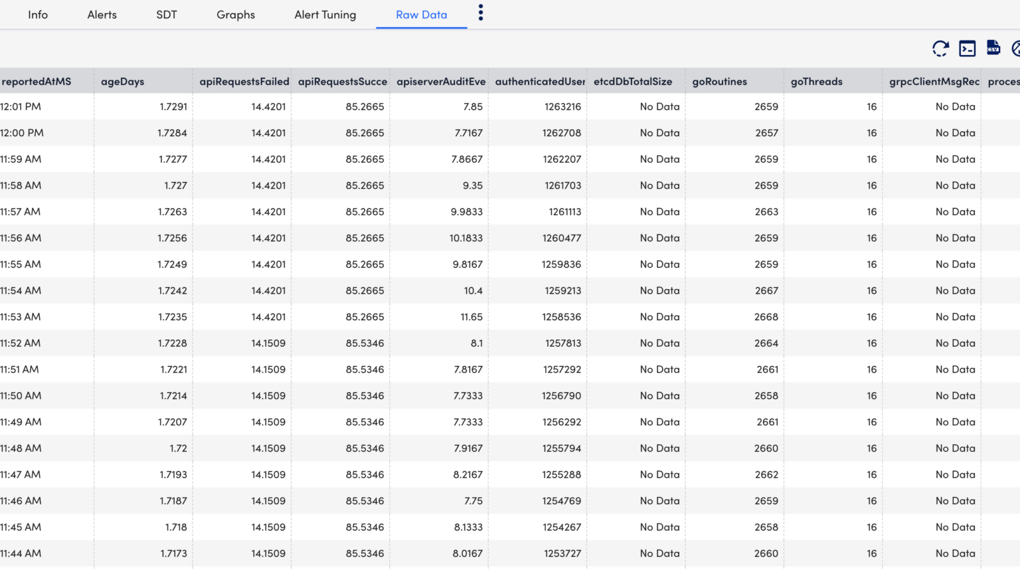Export the table as a CSV file
The height and width of the screenshot is (570, 1020).
pyautogui.click(x=993, y=48)
